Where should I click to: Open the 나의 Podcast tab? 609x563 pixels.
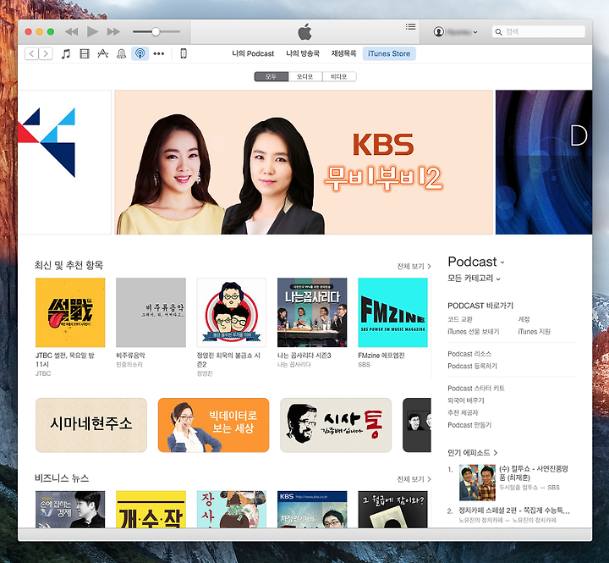253,53
